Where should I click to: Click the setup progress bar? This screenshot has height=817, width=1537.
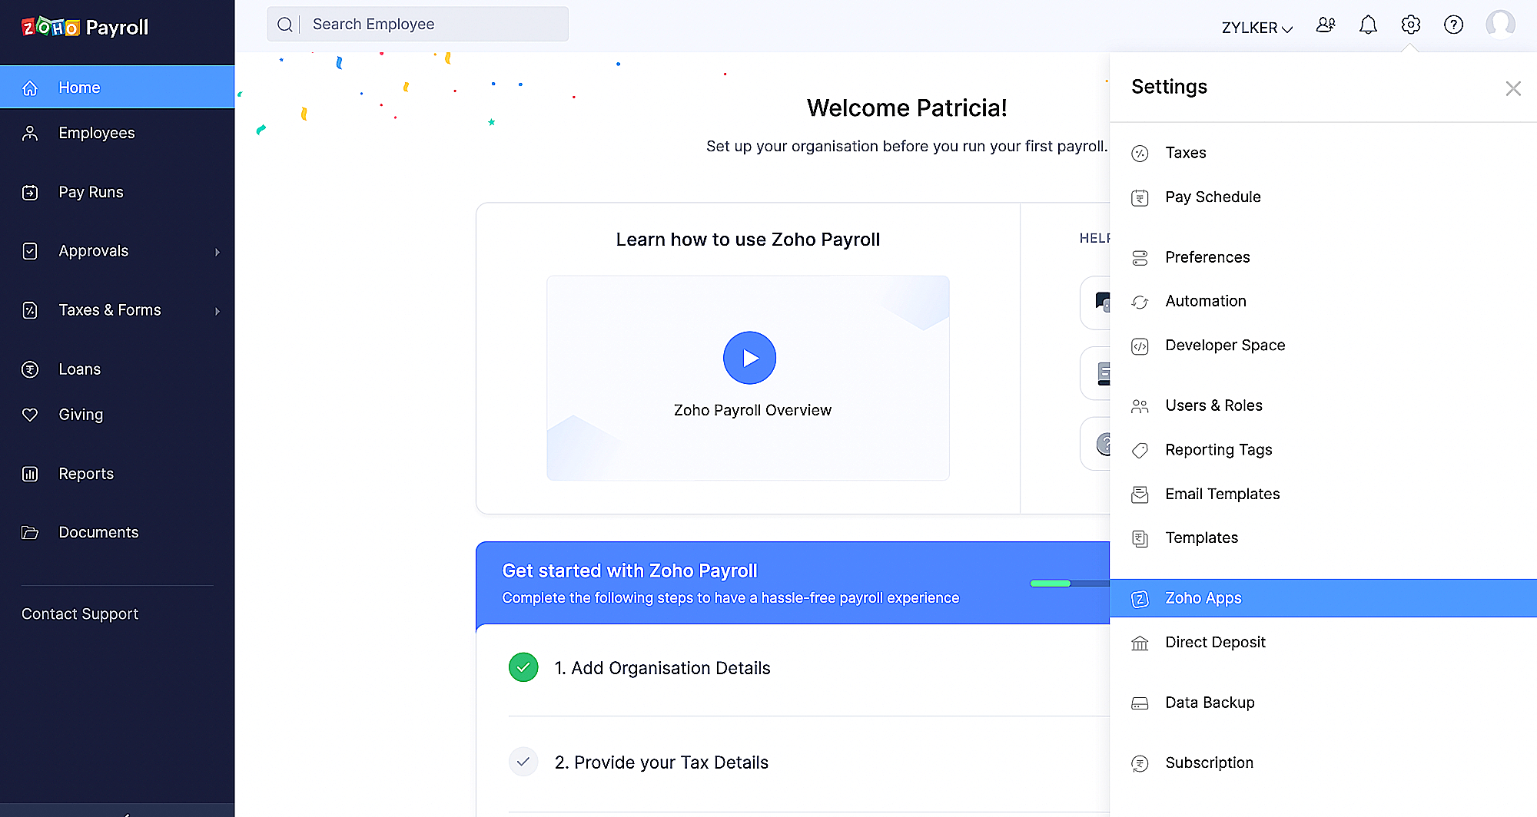click(x=1070, y=584)
